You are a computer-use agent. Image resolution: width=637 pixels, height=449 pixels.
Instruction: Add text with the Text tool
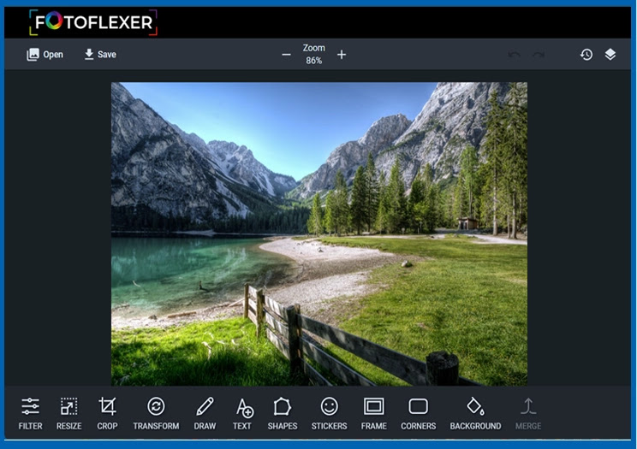(242, 413)
